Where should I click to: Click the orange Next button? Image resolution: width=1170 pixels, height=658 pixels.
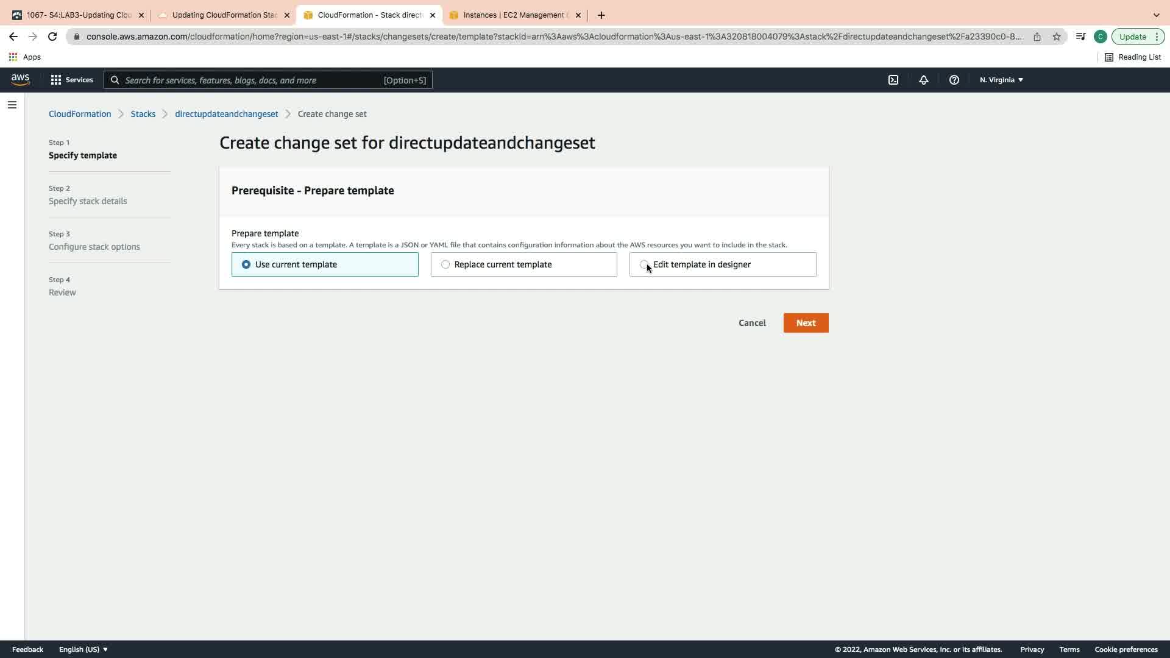pos(806,323)
